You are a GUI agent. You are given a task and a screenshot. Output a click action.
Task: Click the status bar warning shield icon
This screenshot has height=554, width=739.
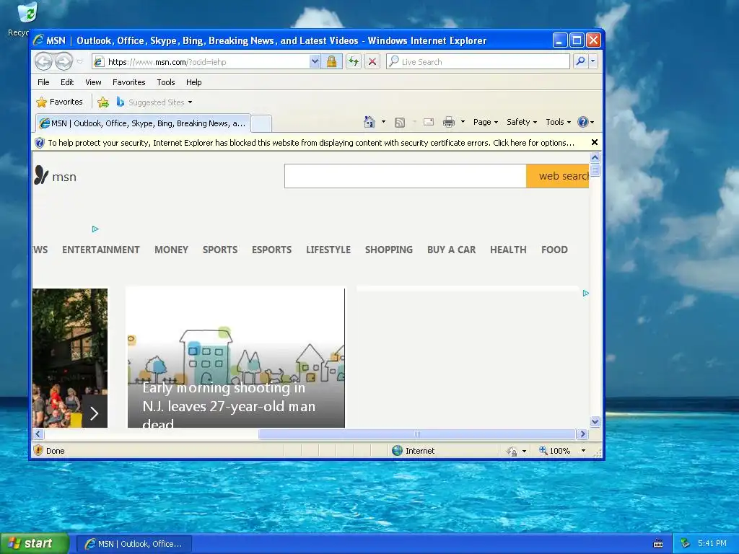pyautogui.click(x=39, y=450)
